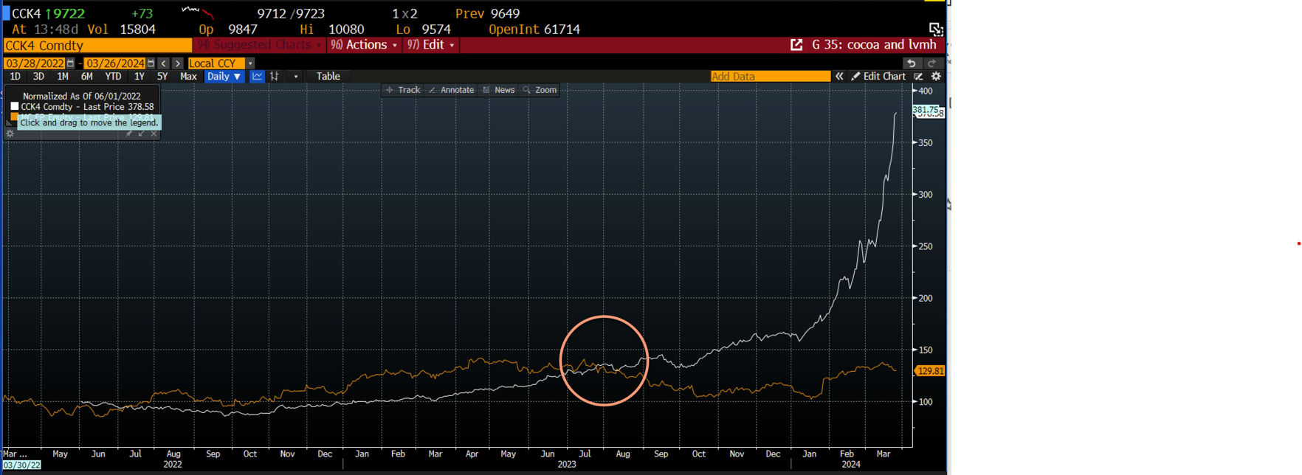Open the legend settings gear icon
This screenshot has width=1302, height=475.
[10, 134]
